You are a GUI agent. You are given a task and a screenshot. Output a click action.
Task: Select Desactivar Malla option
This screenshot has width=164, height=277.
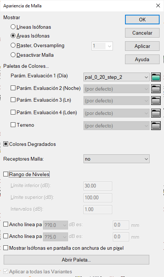[x=13, y=55]
